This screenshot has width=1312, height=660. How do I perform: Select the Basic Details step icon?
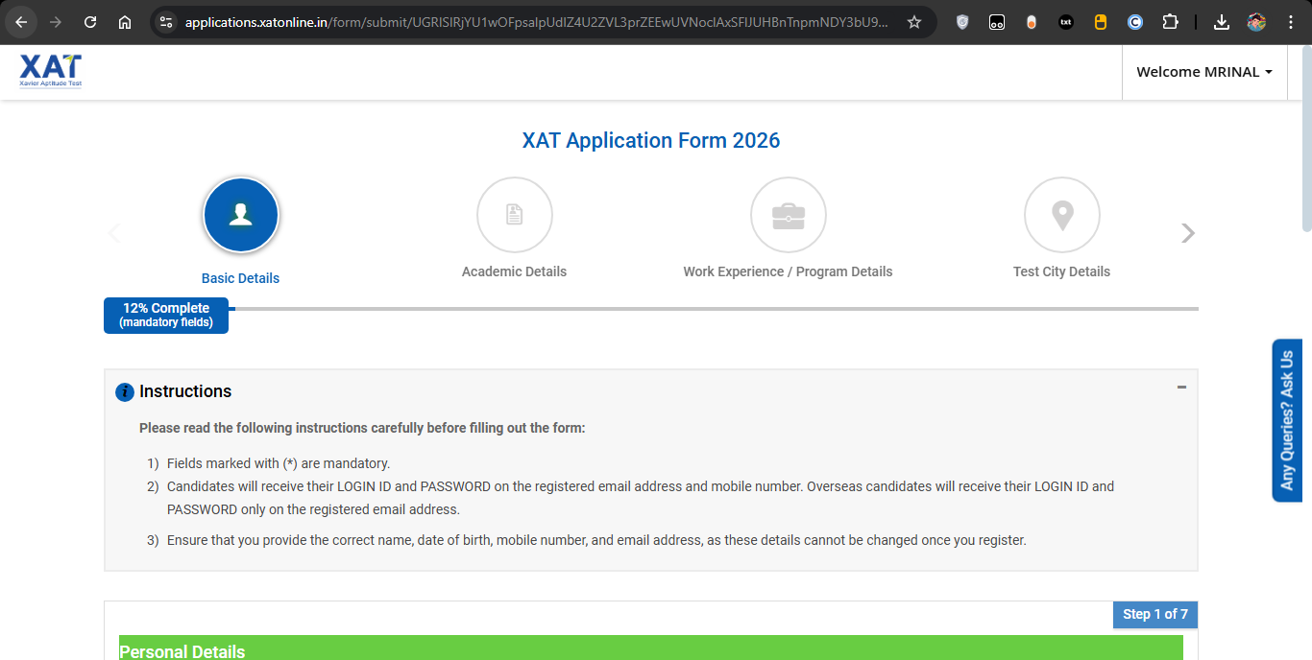click(x=241, y=215)
